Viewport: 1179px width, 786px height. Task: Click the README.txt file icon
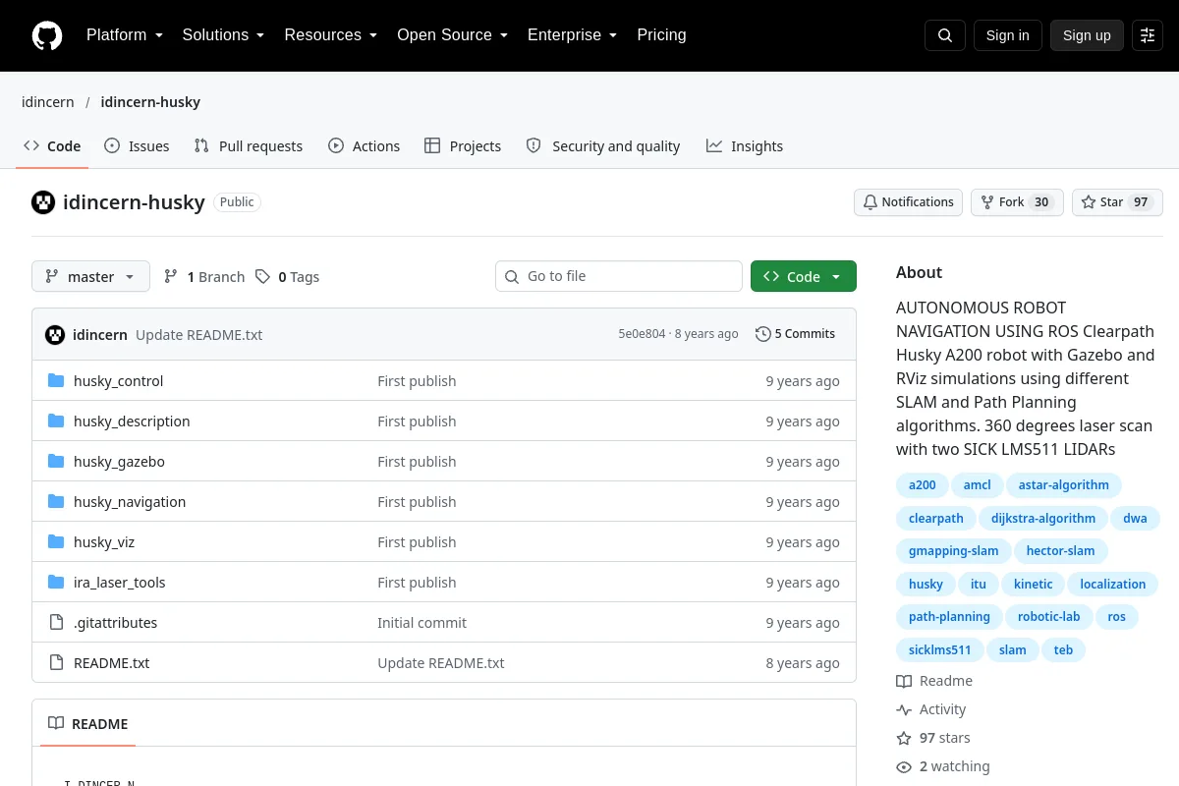point(56,662)
